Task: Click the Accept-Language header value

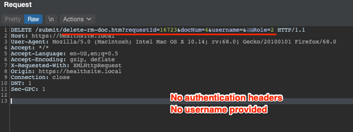Action: pyautogui.click(x=93, y=54)
